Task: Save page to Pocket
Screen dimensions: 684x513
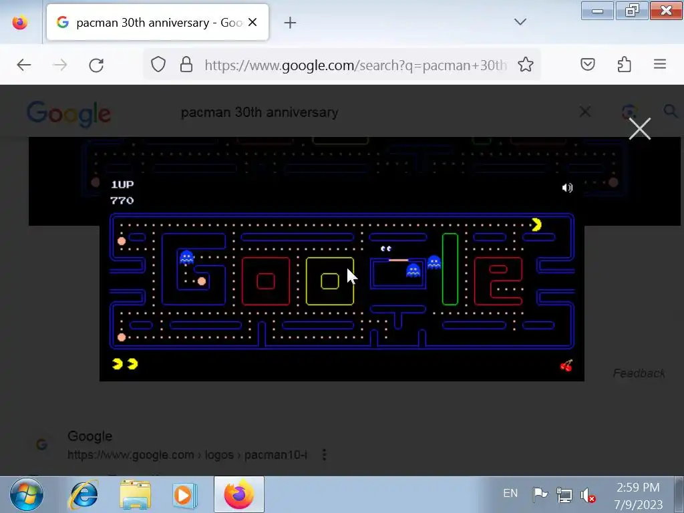Action: pyautogui.click(x=588, y=65)
